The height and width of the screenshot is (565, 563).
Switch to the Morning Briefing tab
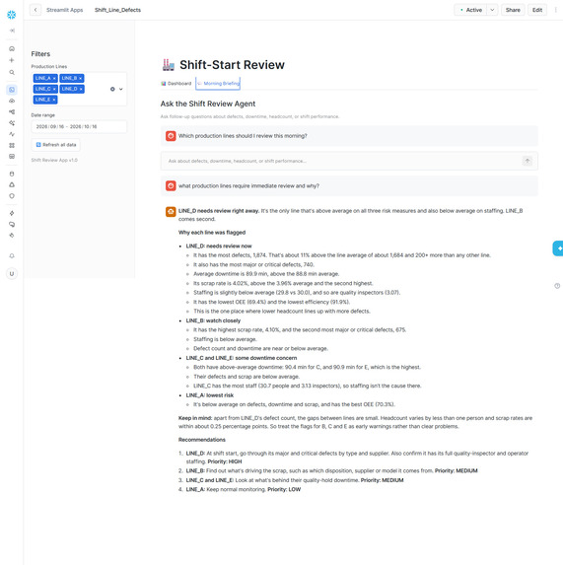coord(218,83)
